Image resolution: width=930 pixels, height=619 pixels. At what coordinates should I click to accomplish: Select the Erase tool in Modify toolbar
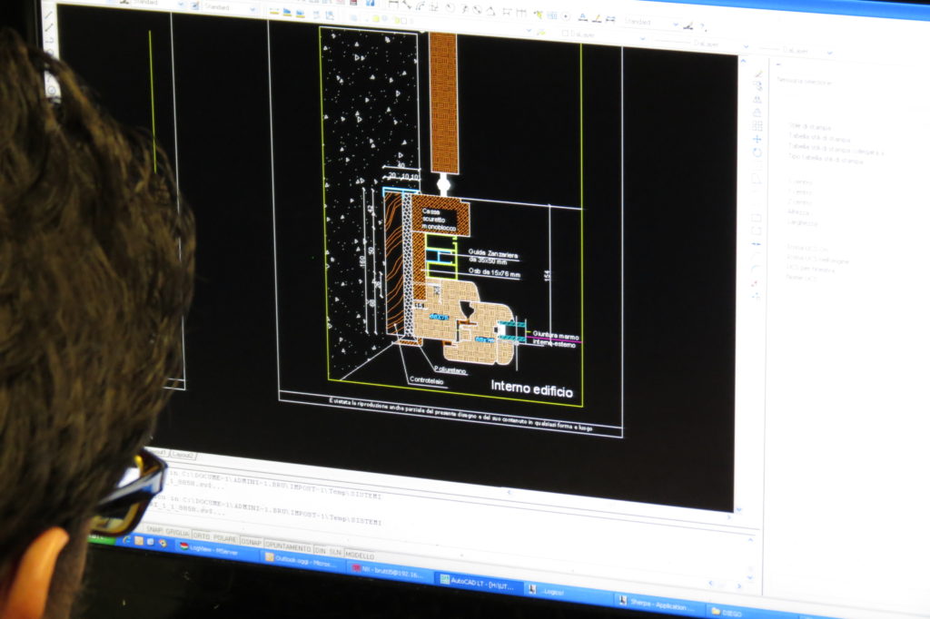(757, 74)
